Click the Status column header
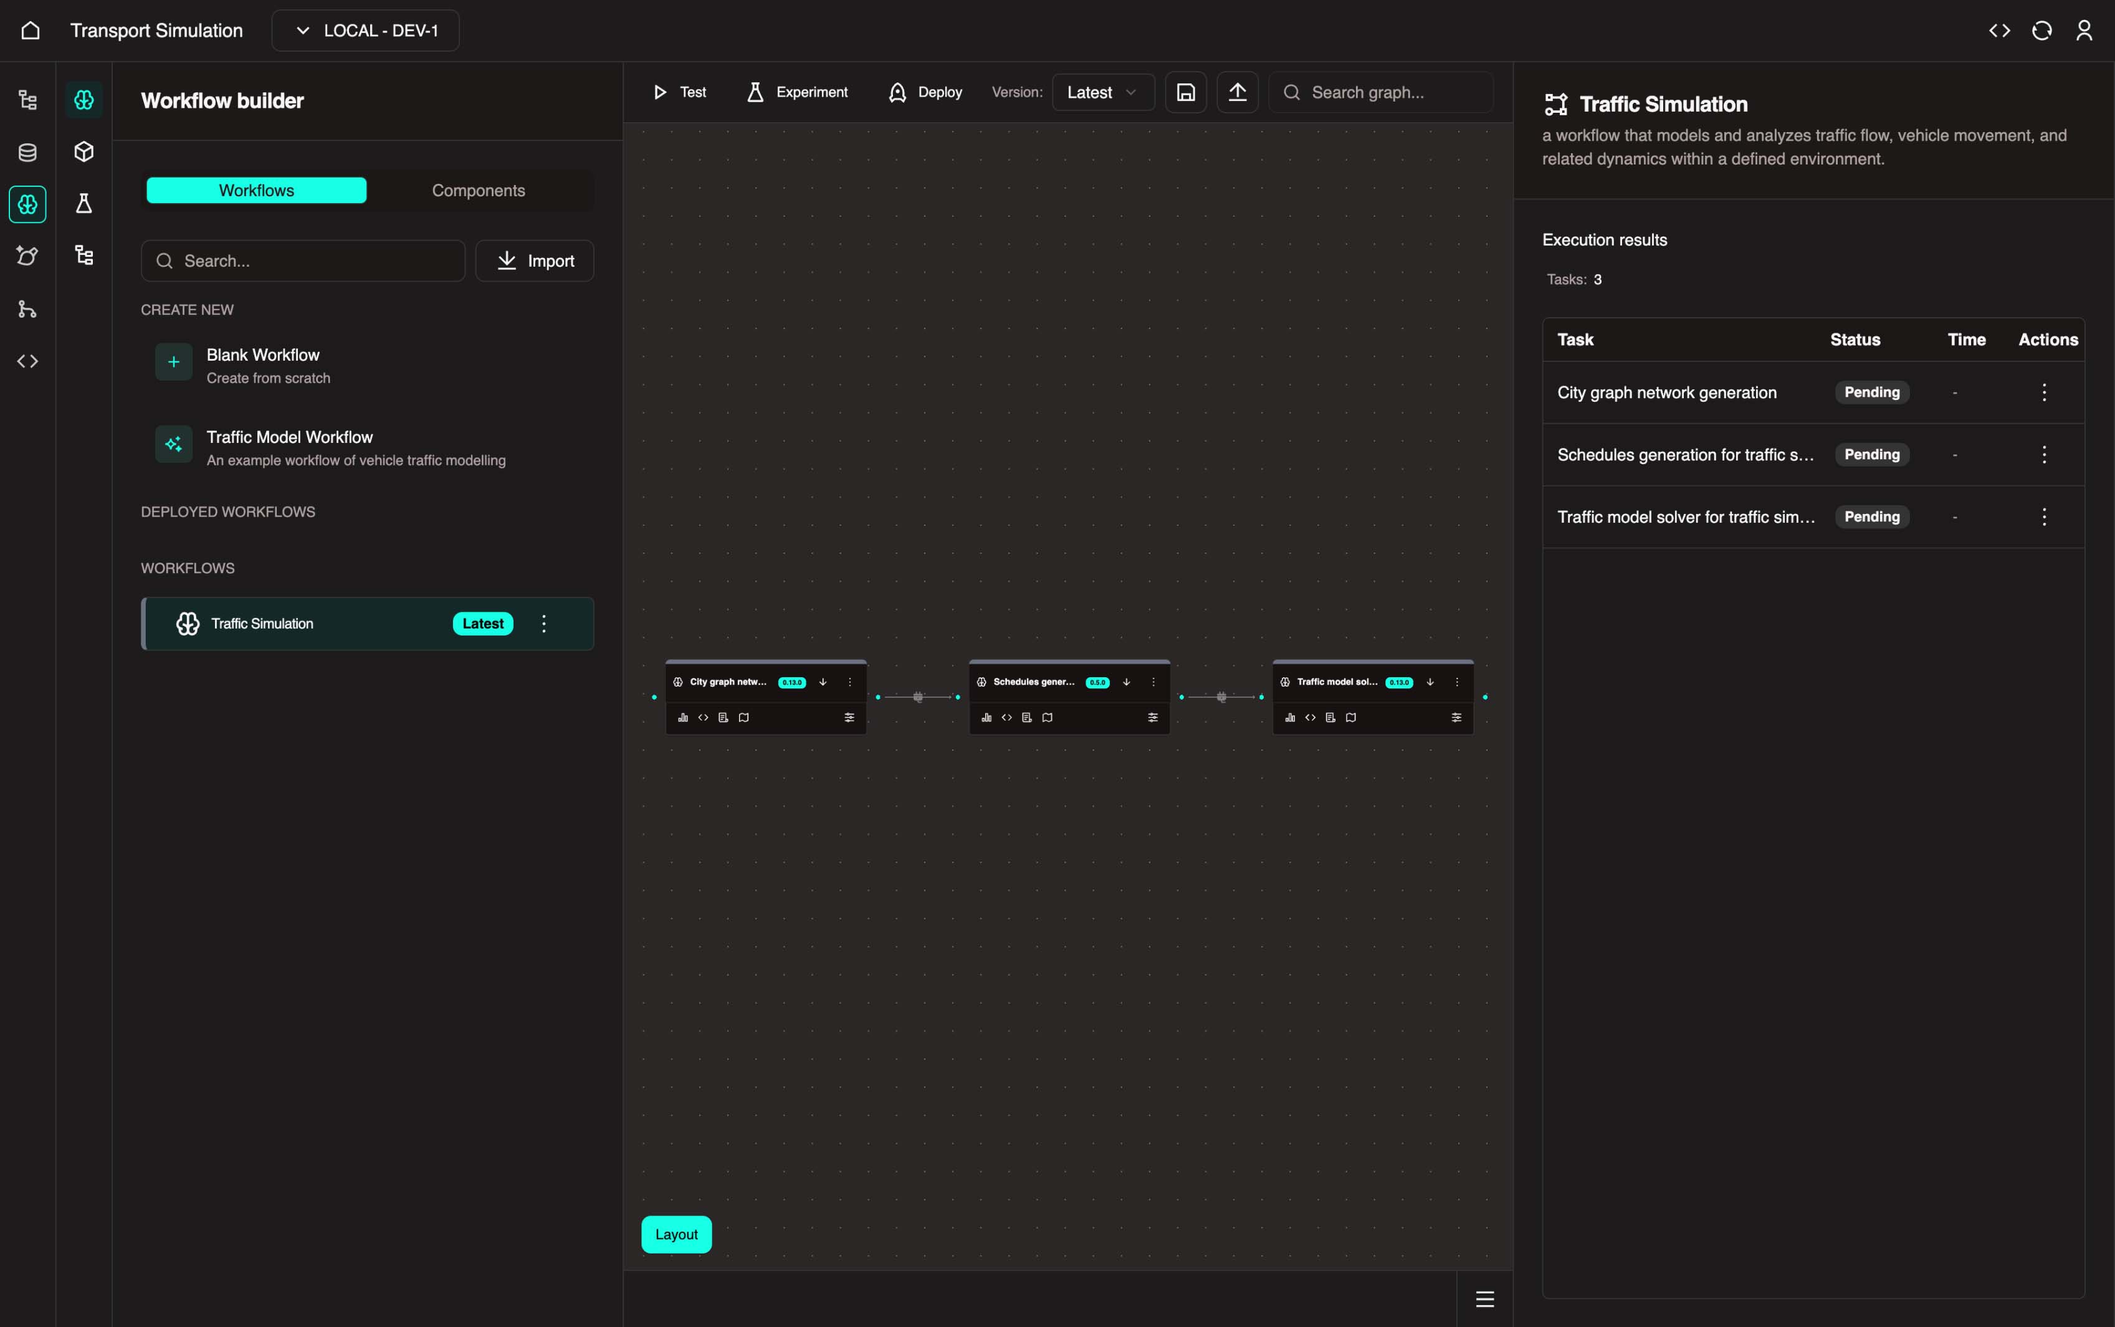Image resolution: width=2115 pixels, height=1327 pixels. [x=1855, y=340]
